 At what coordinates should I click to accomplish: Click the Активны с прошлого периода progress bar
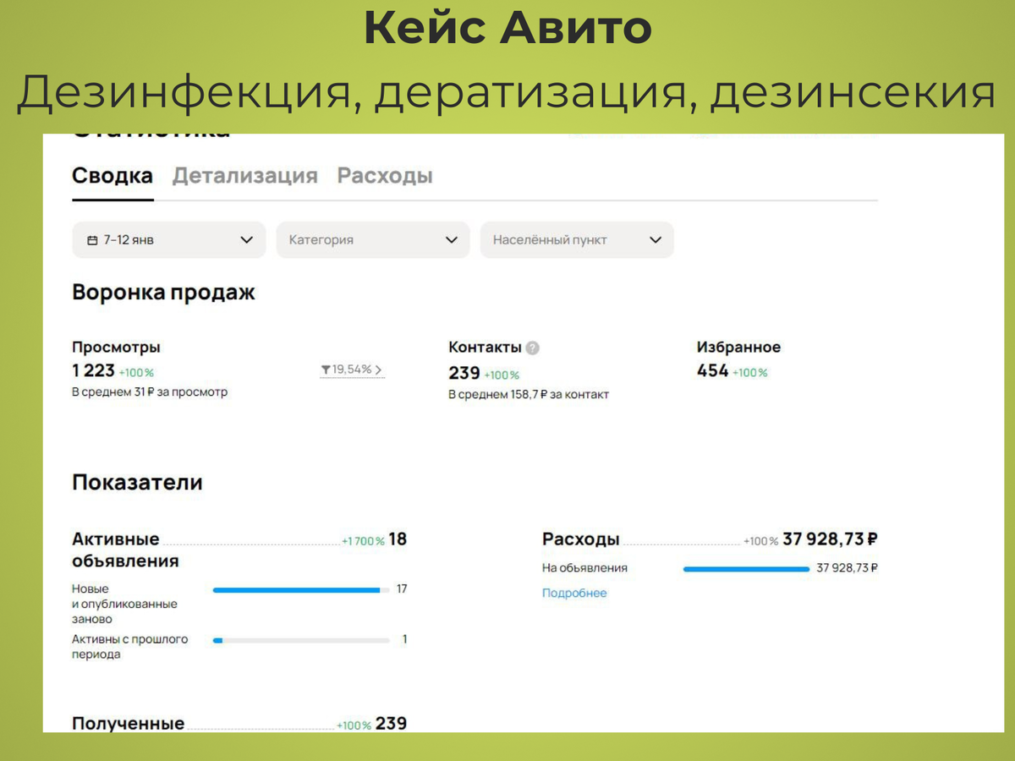[301, 641]
